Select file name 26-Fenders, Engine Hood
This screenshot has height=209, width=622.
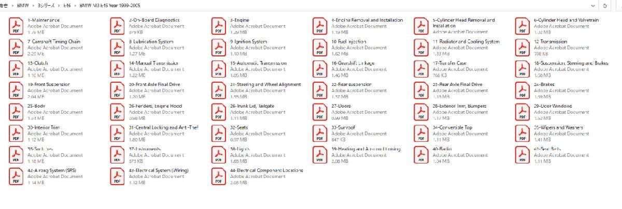[x=155, y=106]
